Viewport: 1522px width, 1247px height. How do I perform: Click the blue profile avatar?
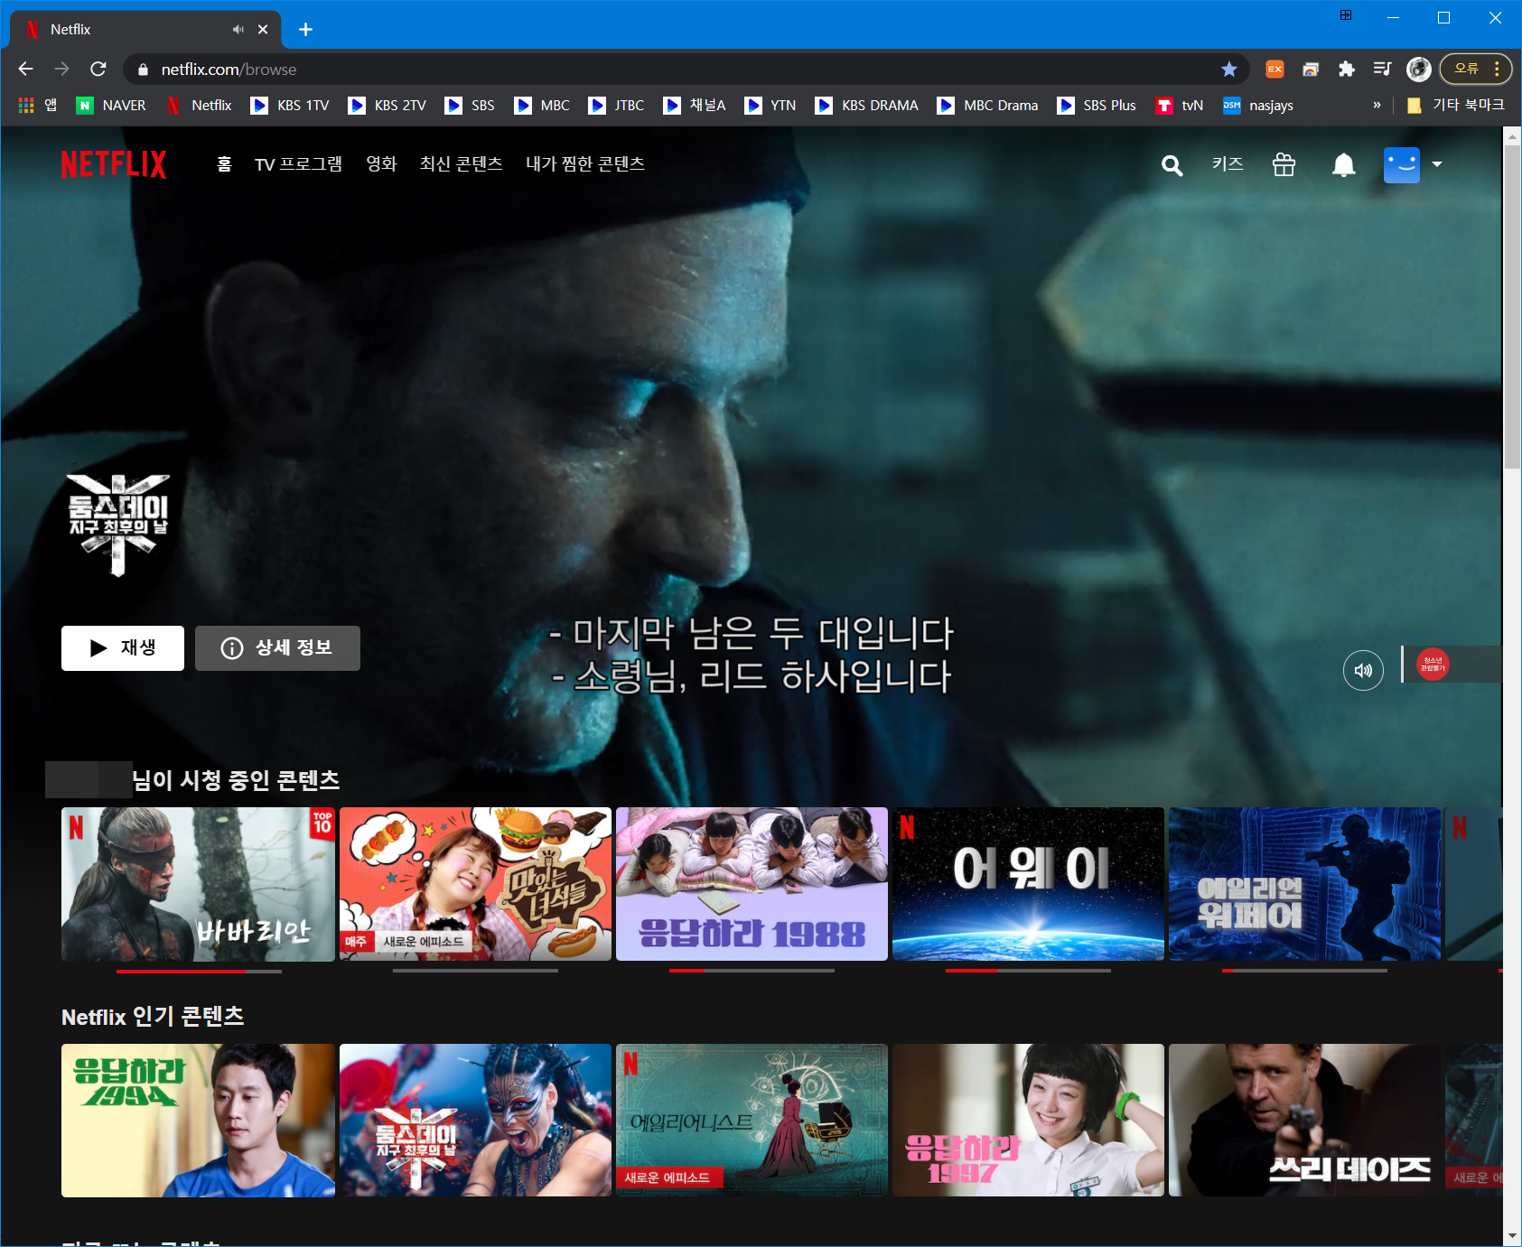point(1402,164)
